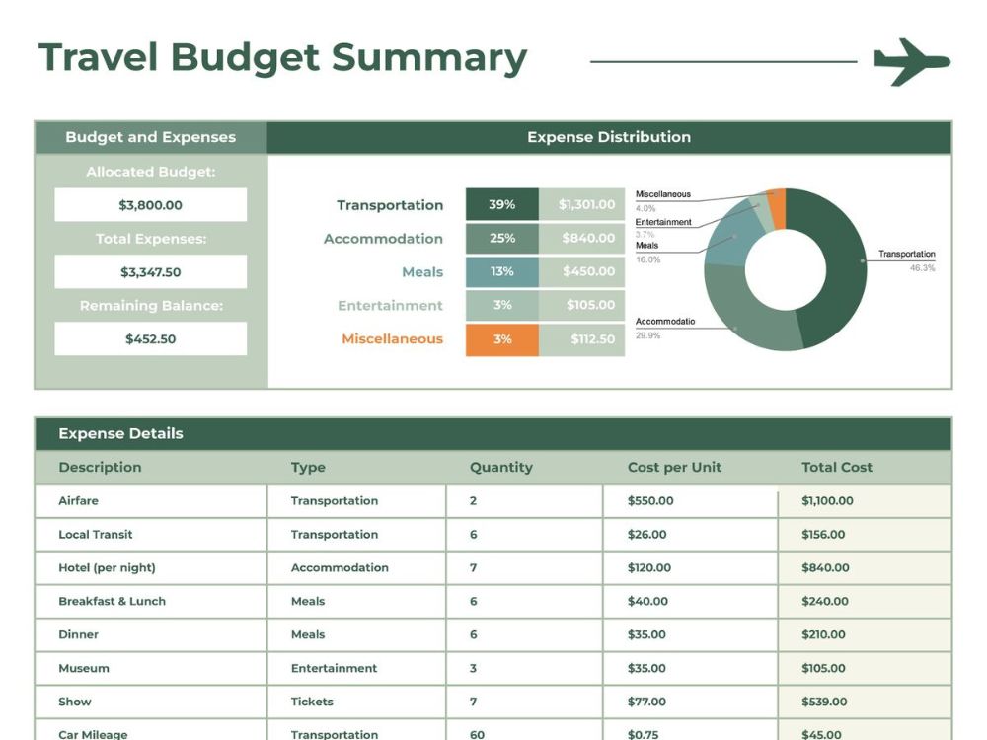Select the Museum description cell
The height and width of the screenshot is (740, 987).
pyautogui.click(x=151, y=668)
